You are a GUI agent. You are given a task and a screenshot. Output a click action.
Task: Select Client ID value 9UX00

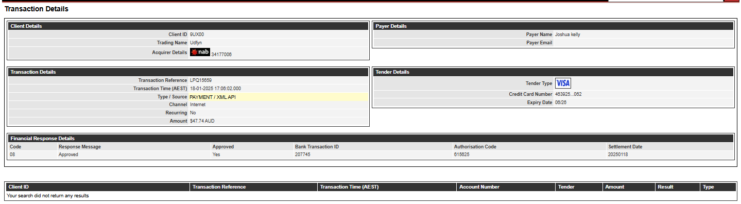197,35
